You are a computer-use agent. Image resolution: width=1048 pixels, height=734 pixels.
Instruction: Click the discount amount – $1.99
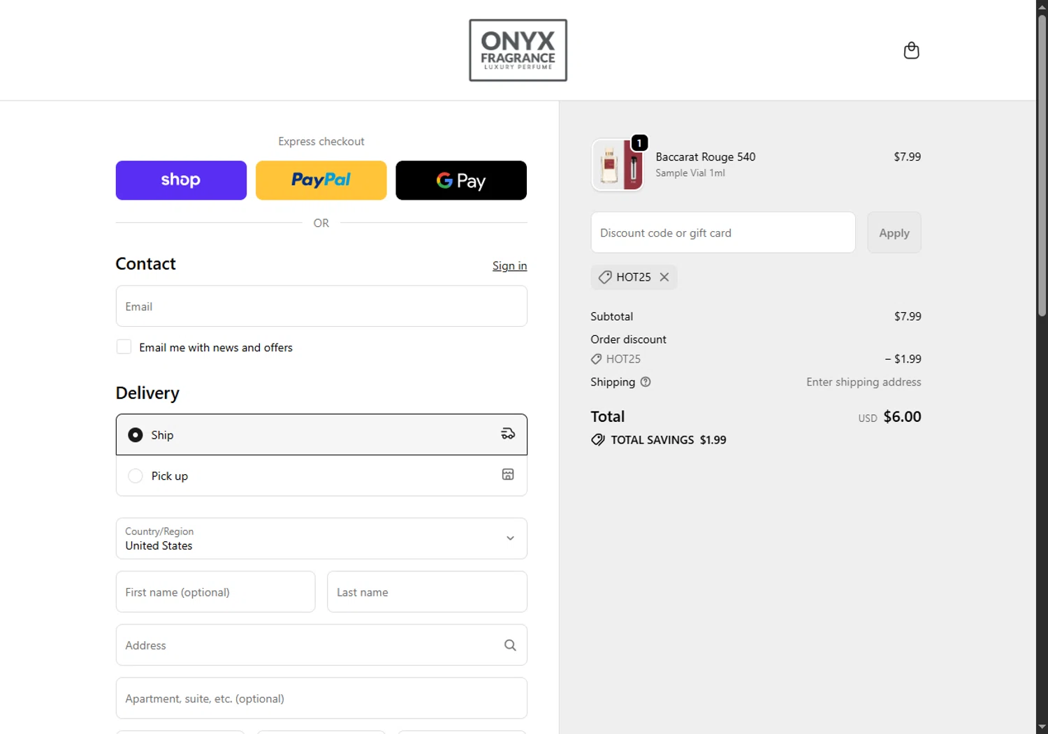click(x=903, y=359)
